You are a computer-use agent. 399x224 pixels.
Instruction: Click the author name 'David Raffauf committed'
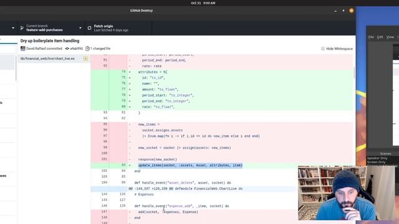[44, 49]
